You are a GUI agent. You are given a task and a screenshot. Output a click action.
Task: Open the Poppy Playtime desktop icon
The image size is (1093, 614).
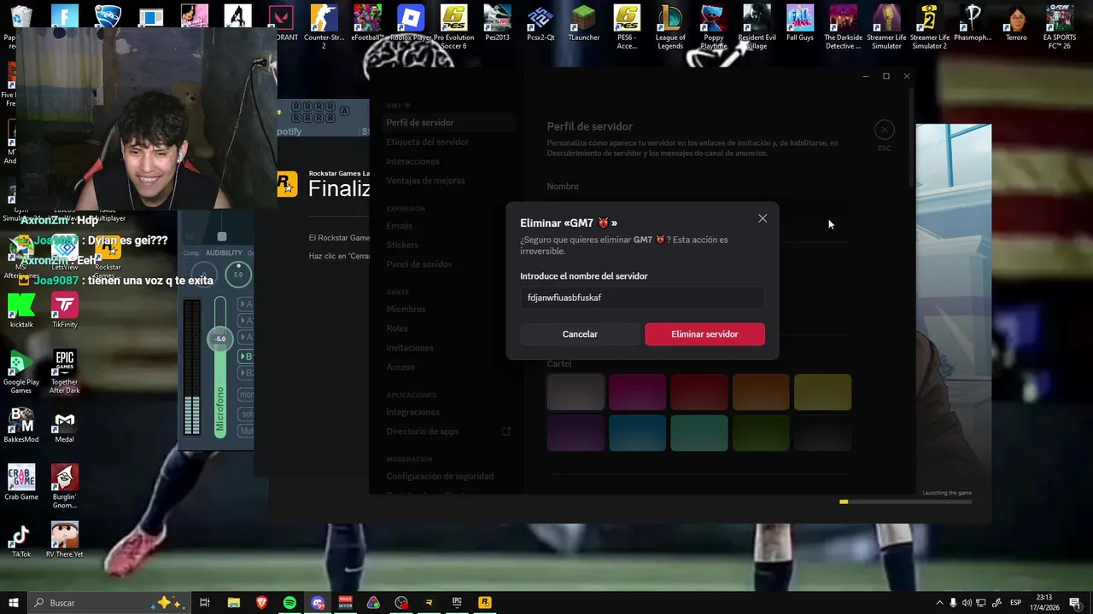[714, 27]
